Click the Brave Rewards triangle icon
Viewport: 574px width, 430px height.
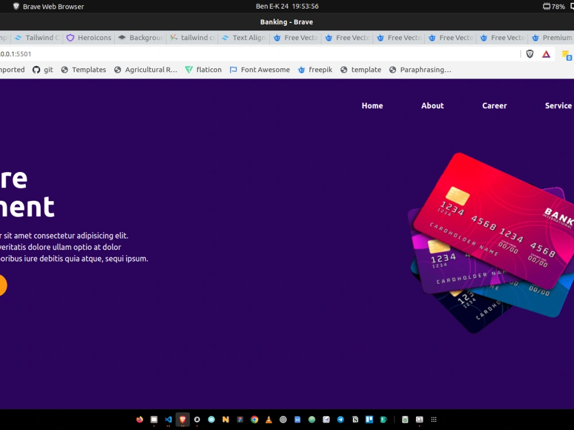[546, 54]
